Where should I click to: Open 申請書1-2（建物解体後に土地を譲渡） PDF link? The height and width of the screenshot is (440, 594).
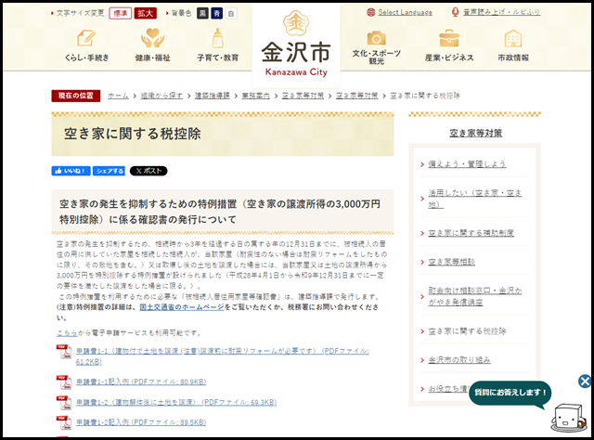point(176,402)
